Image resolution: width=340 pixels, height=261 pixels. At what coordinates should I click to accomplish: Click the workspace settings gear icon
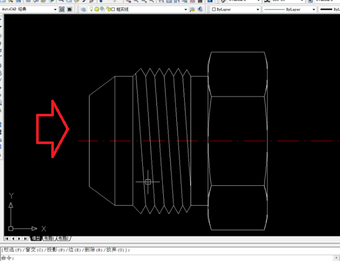click(62, 9)
